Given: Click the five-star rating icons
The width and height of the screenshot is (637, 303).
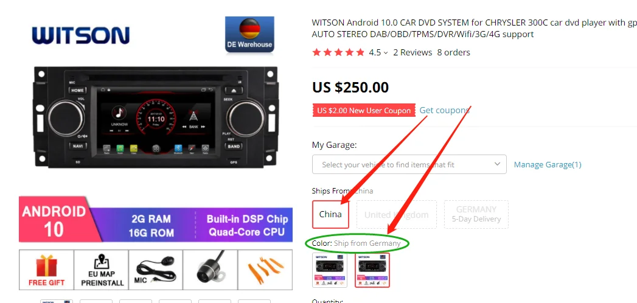Looking at the screenshot, I should 338,52.
